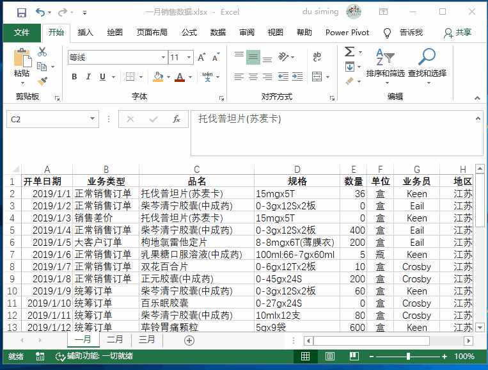Click the Insert Function fx icon
488x370 pixels.
176,119
